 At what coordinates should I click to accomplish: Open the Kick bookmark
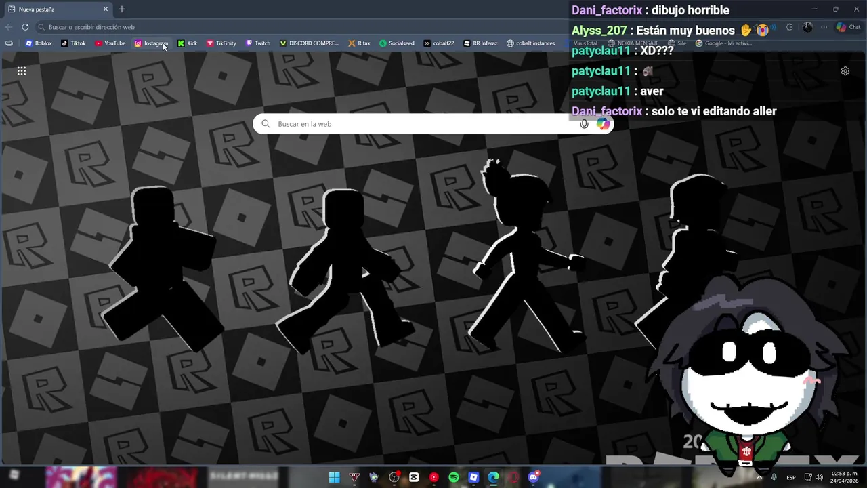click(x=188, y=43)
